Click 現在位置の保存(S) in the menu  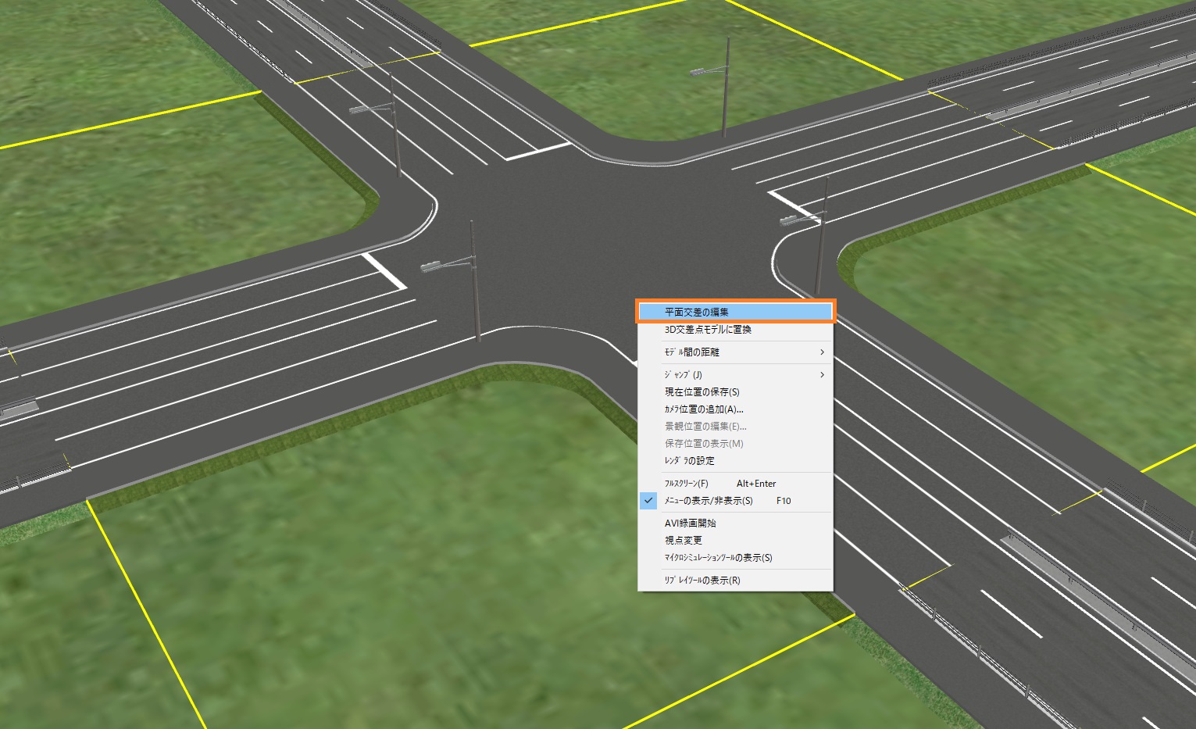[736, 392]
